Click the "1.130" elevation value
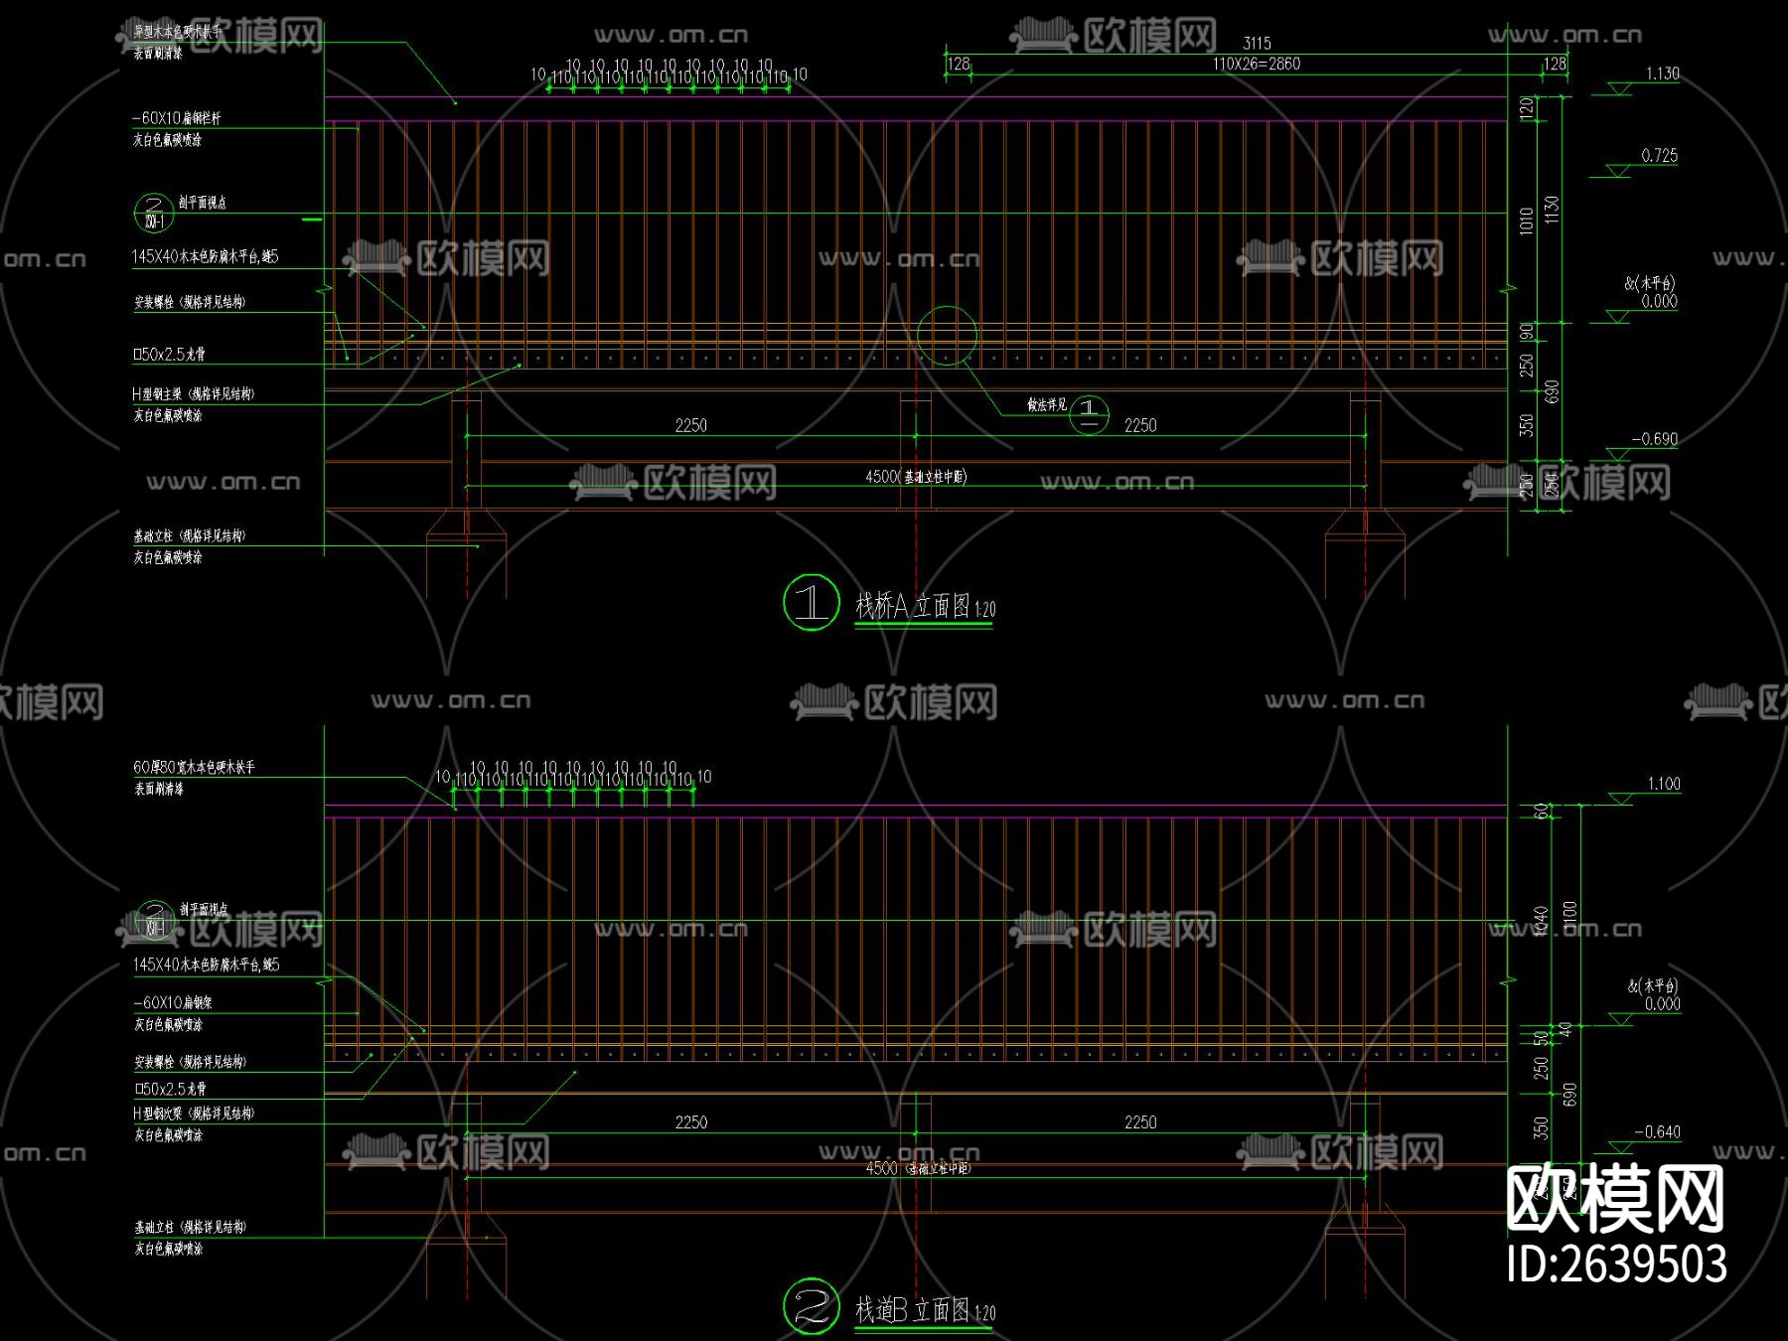 [x=1662, y=74]
